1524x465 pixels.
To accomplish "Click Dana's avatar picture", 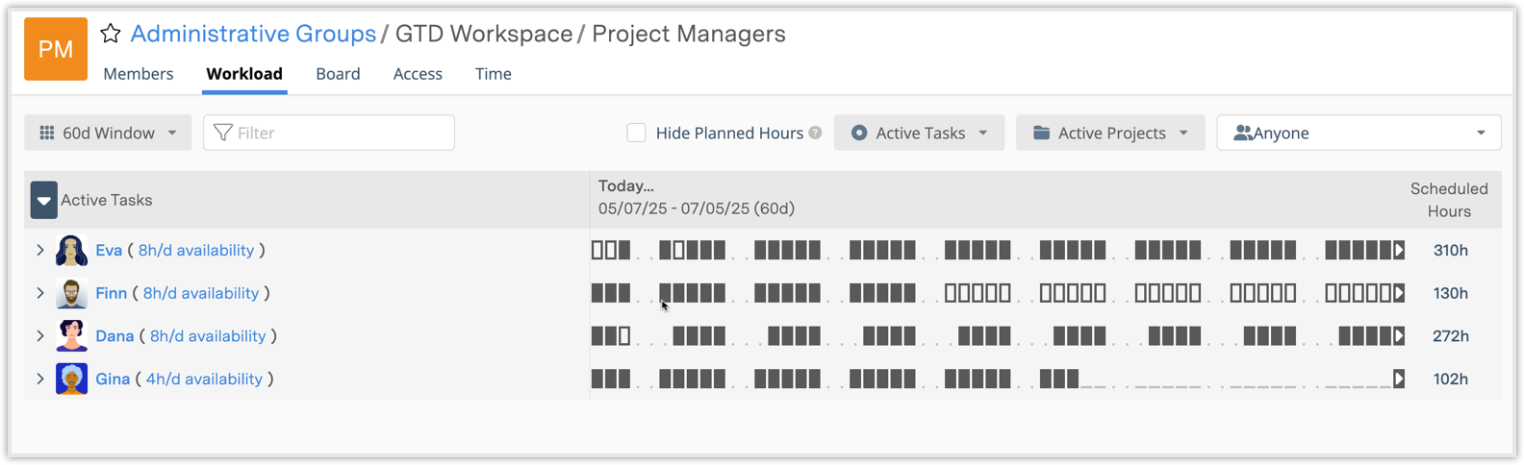I will pos(72,336).
